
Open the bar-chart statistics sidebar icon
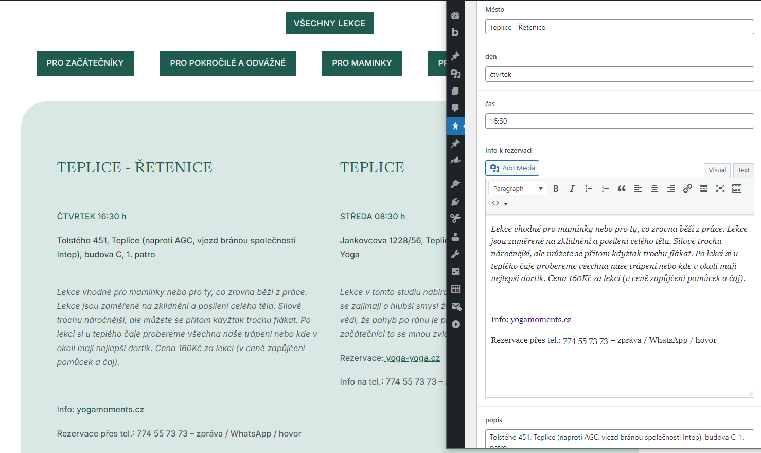[x=455, y=161]
